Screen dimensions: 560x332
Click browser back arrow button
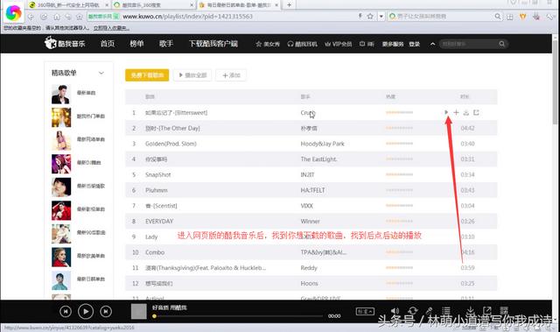[31, 17]
